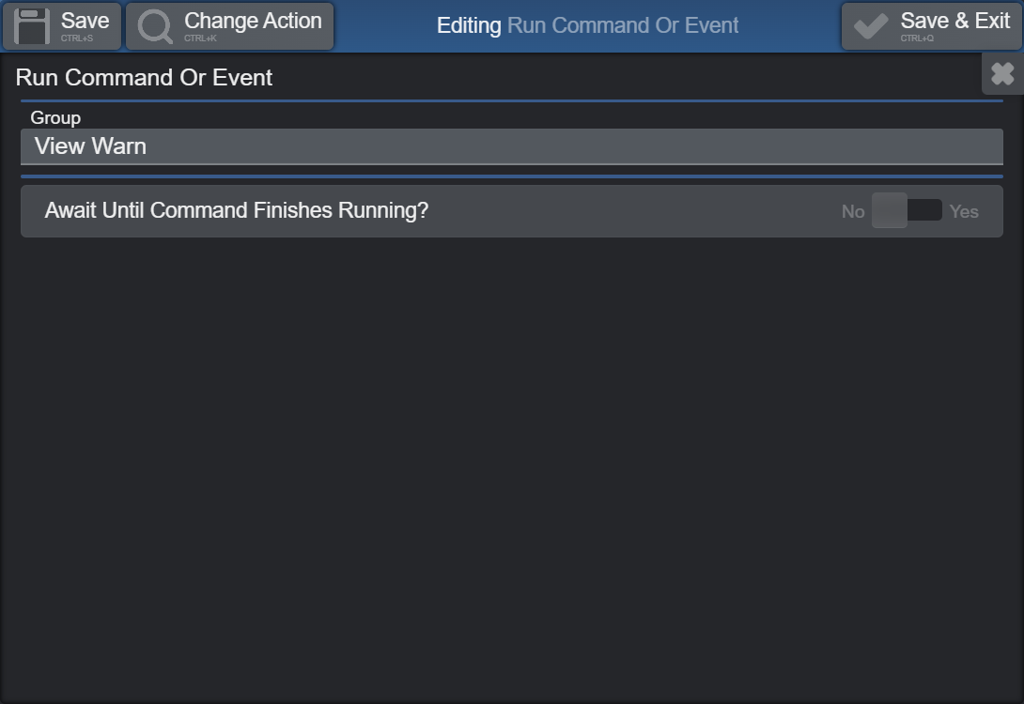This screenshot has width=1024, height=704.
Task: Click the magnifying glass Change Action icon
Action: coord(155,26)
